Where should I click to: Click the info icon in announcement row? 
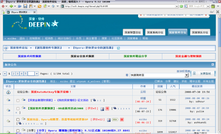click(x=8, y=92)
